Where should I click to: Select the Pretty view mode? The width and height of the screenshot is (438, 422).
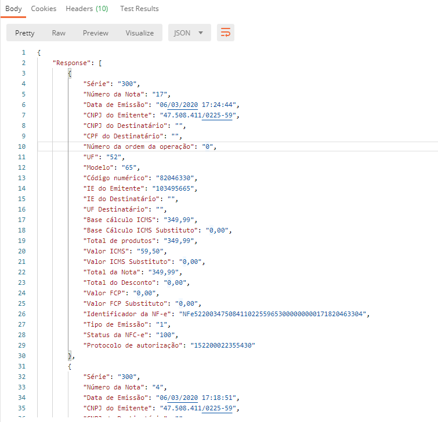coord(25,33)
